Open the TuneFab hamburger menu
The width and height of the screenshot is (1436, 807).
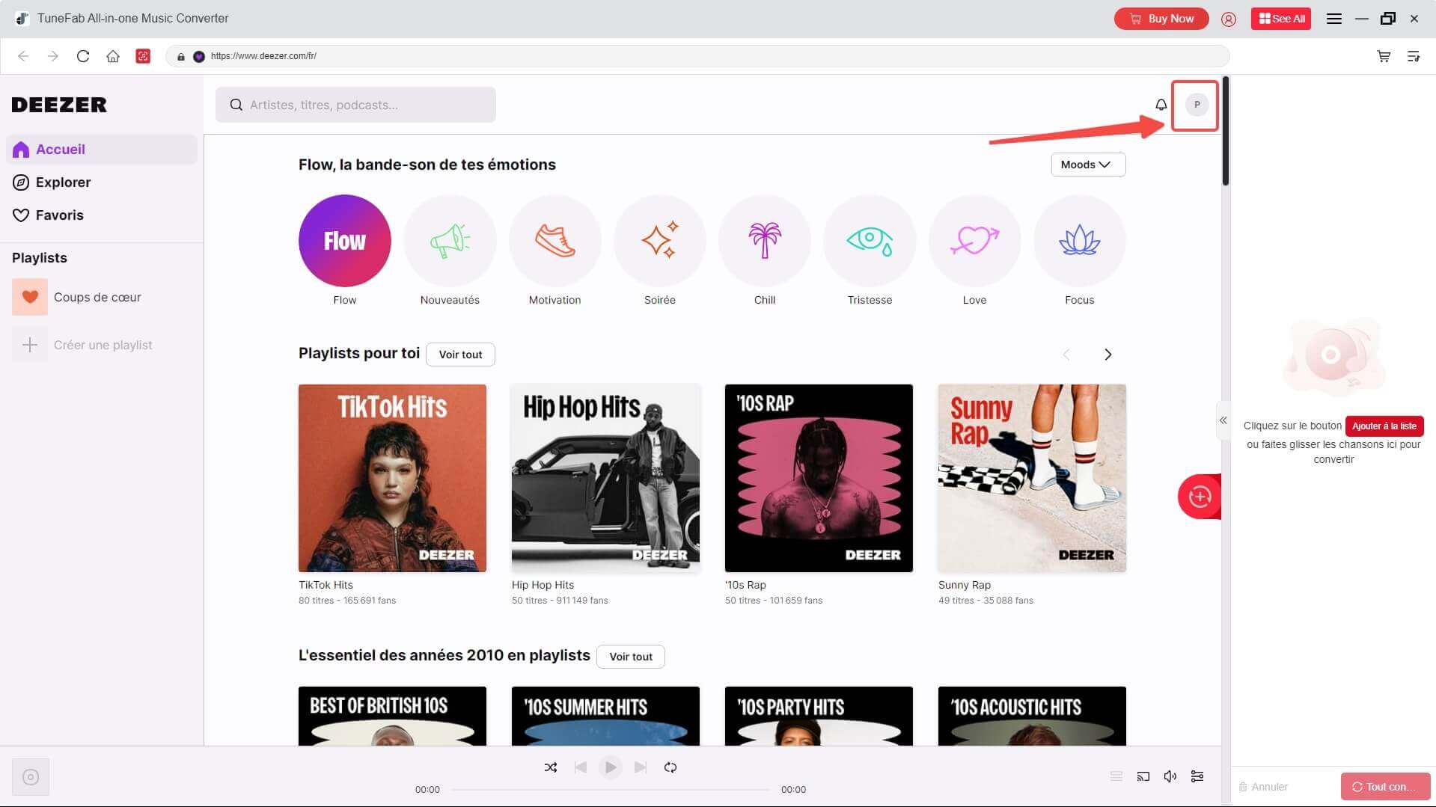pyautogui.click(x=1333, y=19)
